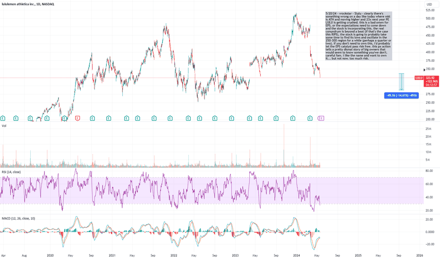Select the blue price-range measurement box
Screen dimensions: 440x259
point(402,82)
